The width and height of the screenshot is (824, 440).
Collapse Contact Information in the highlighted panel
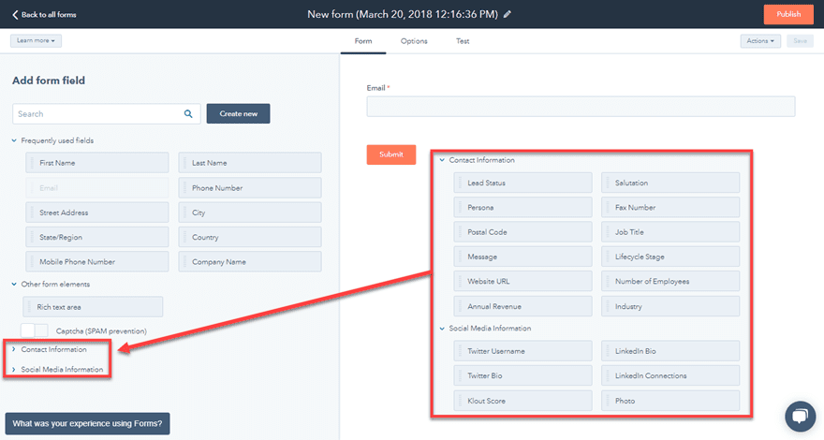[x=442, y=160]
